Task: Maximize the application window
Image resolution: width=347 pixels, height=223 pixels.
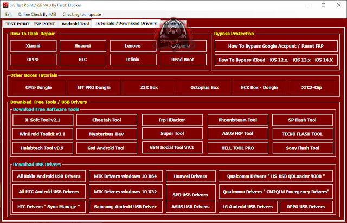Action: [x=323, y=5]
